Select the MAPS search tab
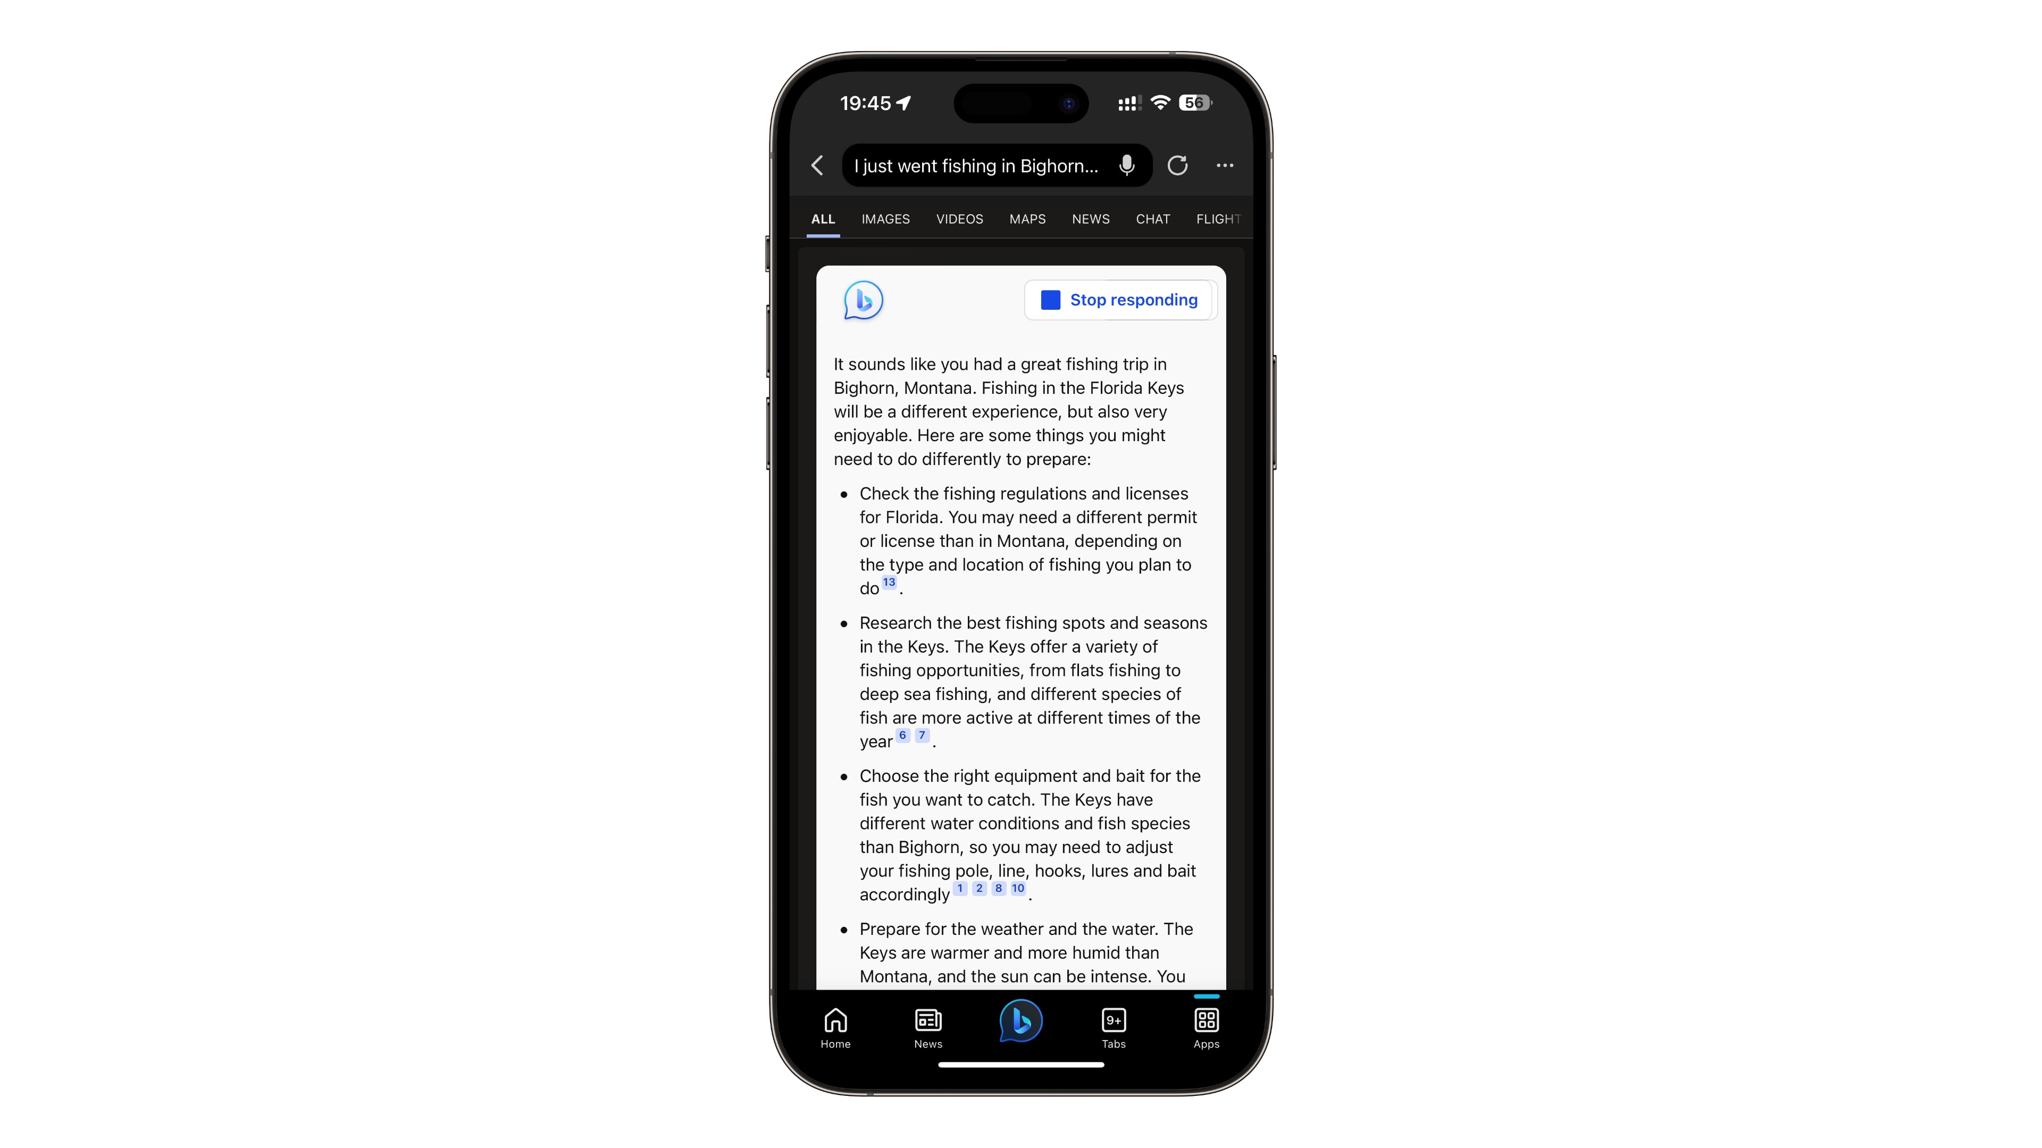 tap(1028, 218)
